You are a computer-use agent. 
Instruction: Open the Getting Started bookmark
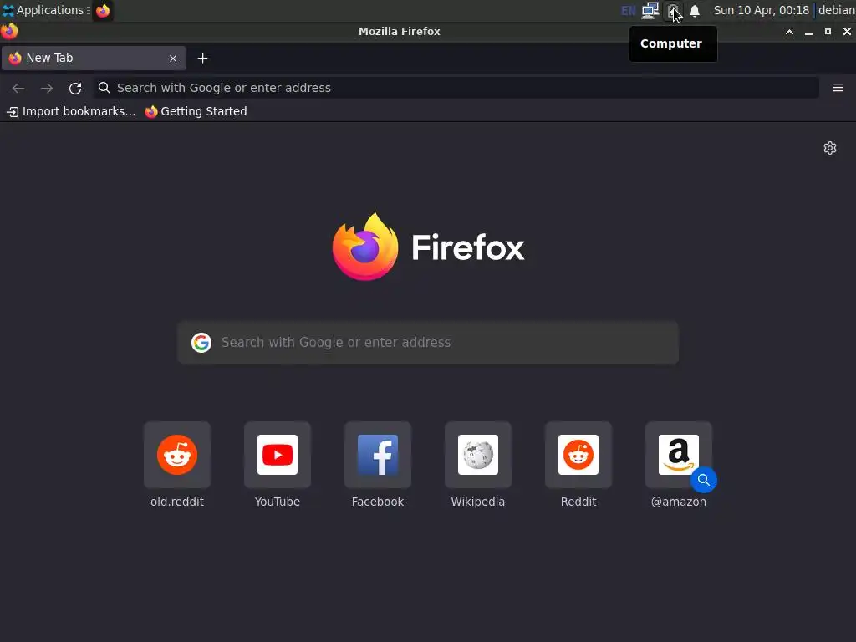(196, 111)
